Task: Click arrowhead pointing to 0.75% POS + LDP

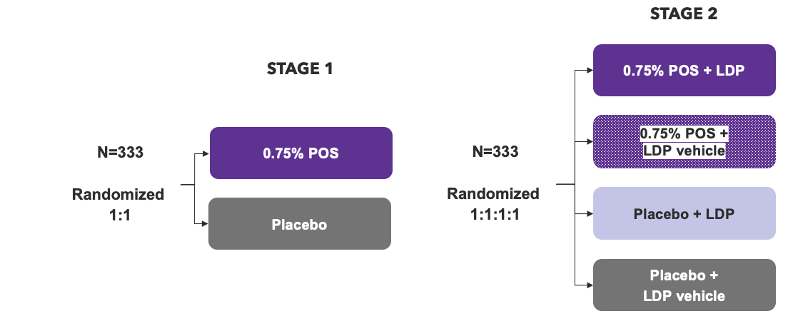Action: pyautogui.click(x=587, y=70)
